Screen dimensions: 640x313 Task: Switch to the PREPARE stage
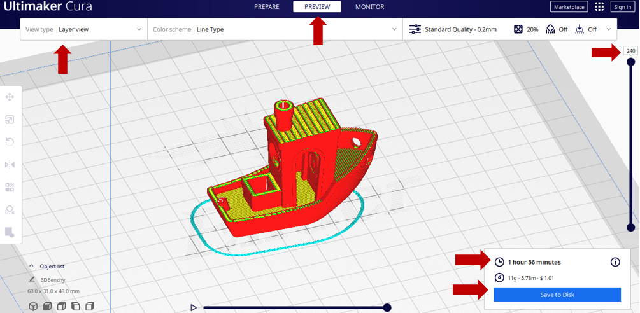pos(267,7)
